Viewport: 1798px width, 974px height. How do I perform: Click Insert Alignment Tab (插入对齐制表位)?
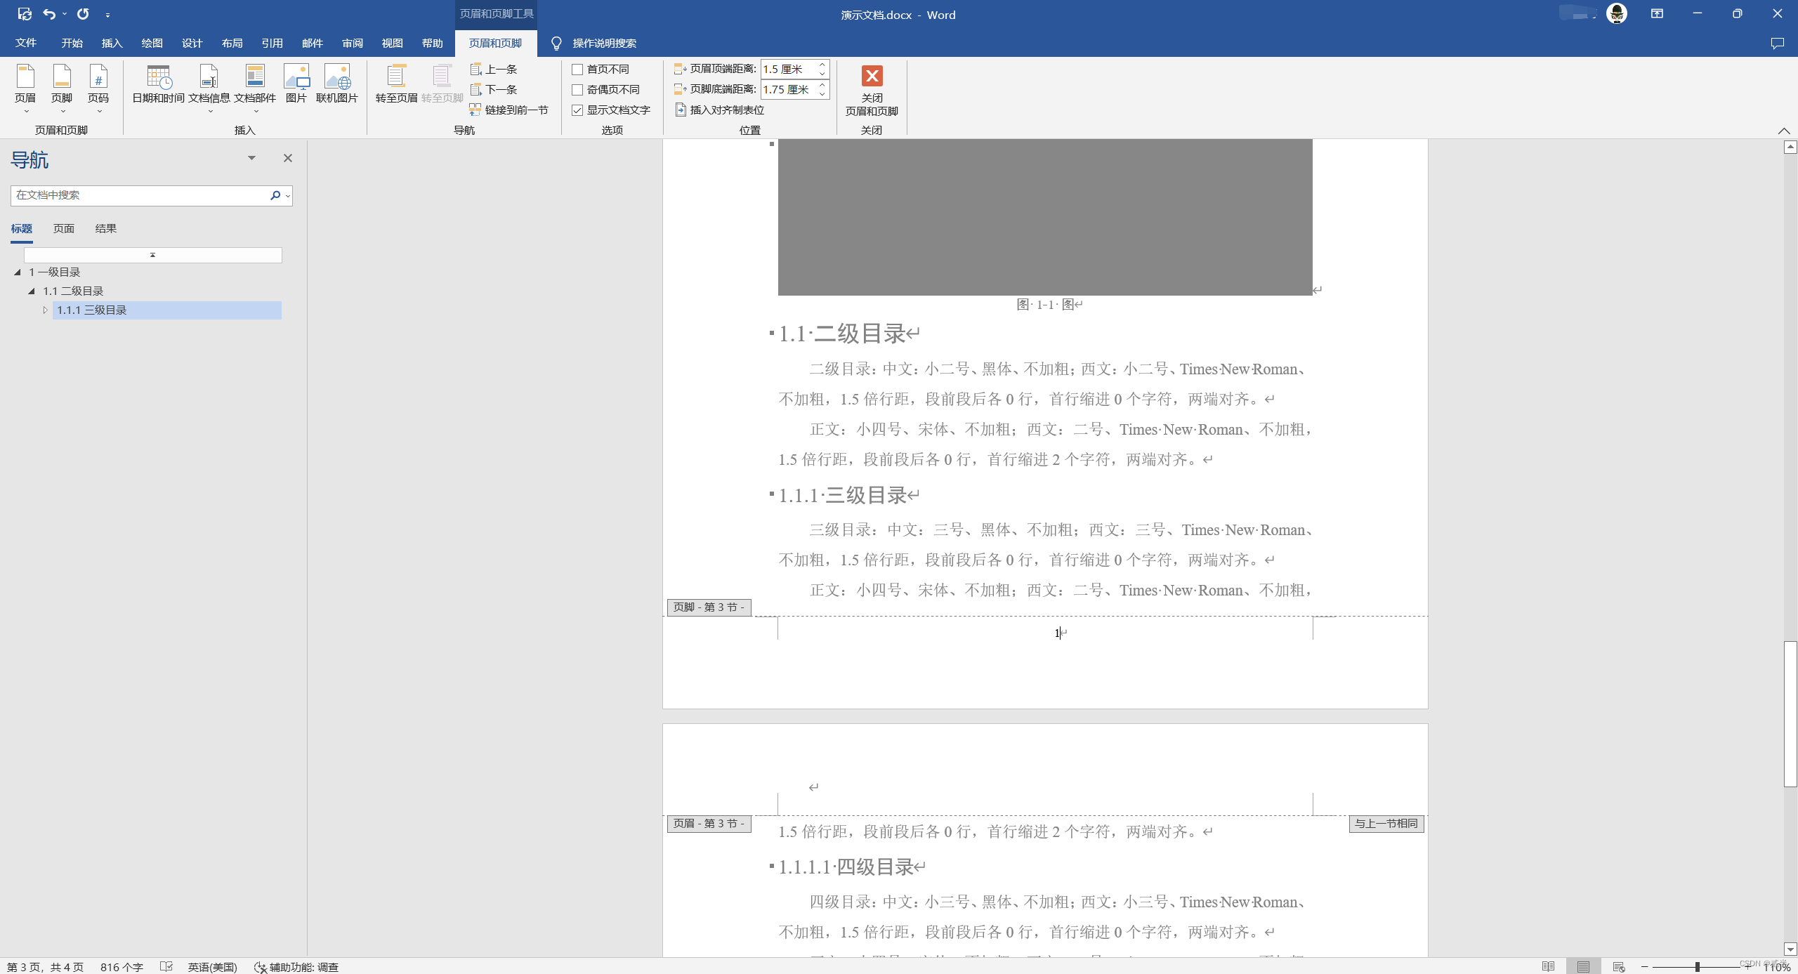(720, 110)
